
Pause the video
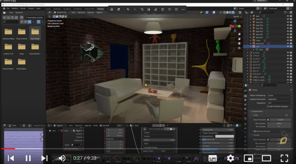(x=28, y=158)
